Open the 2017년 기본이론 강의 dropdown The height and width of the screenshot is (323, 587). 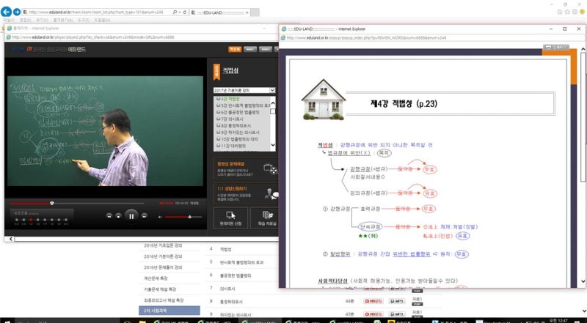pyautogui.click(x=244, y=91)
